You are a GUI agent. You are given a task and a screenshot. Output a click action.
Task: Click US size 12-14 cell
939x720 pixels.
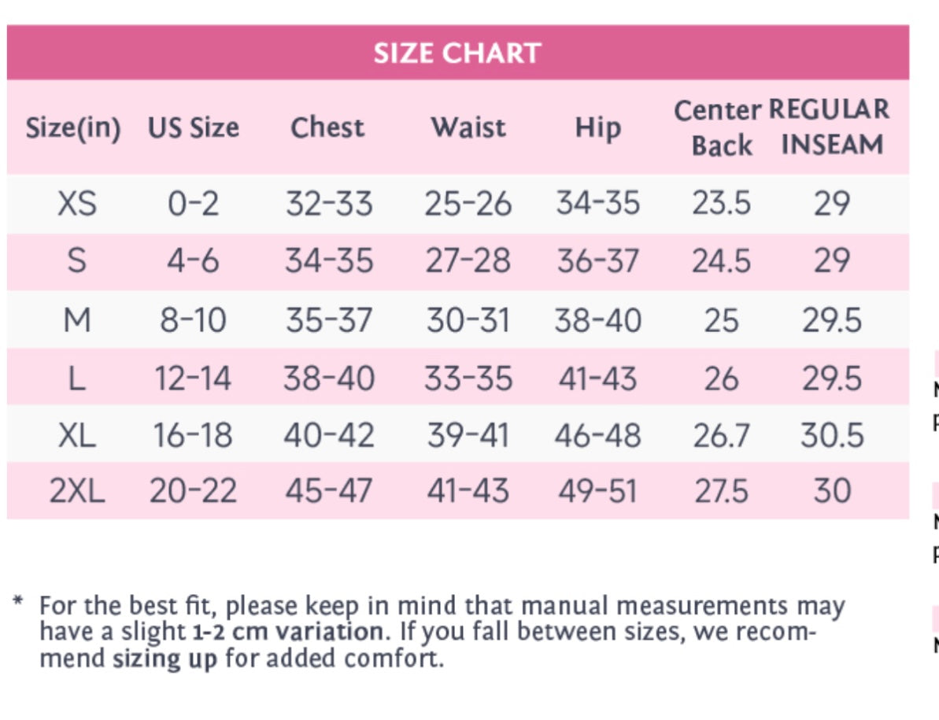tap(193, 378)
